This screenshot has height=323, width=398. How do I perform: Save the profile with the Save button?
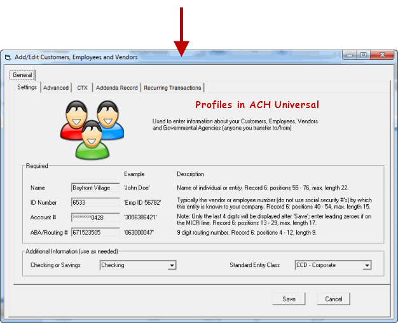click(289, 299)
